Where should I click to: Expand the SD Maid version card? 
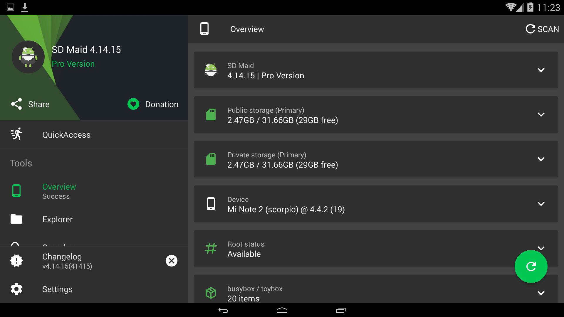(x=541, y=70)
